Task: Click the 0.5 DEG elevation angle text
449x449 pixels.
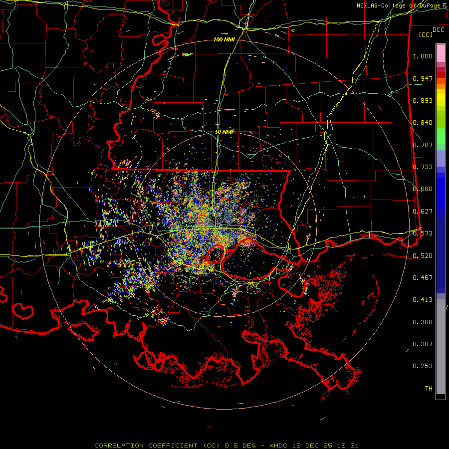Action: tap(240, 446)
